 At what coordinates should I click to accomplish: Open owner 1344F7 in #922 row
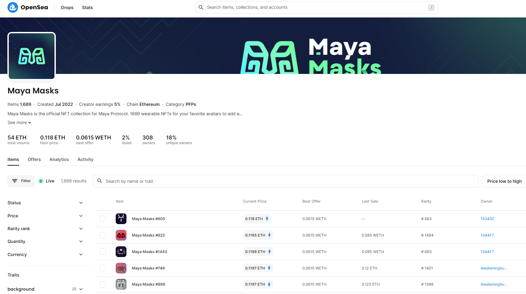click(487, 235)
